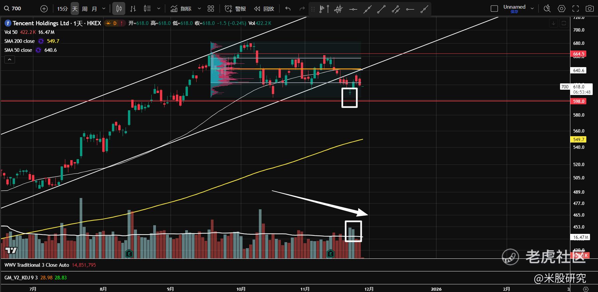The width and height of the screenshot is (598, 292).
Task: Select the single-segment line tool
Action: point(381,9)
